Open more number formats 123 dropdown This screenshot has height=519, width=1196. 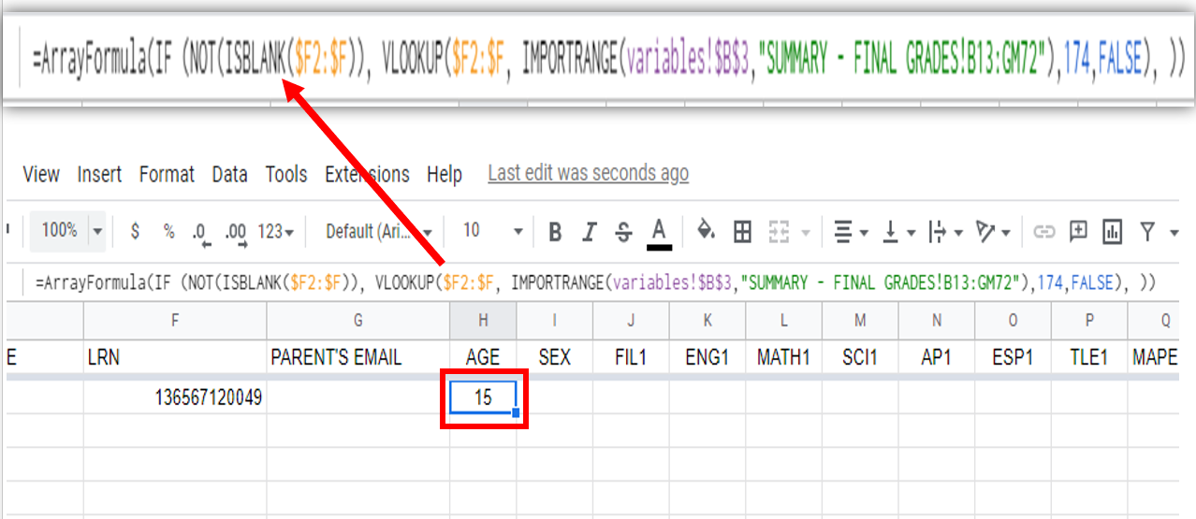click(x=275, y=232)
